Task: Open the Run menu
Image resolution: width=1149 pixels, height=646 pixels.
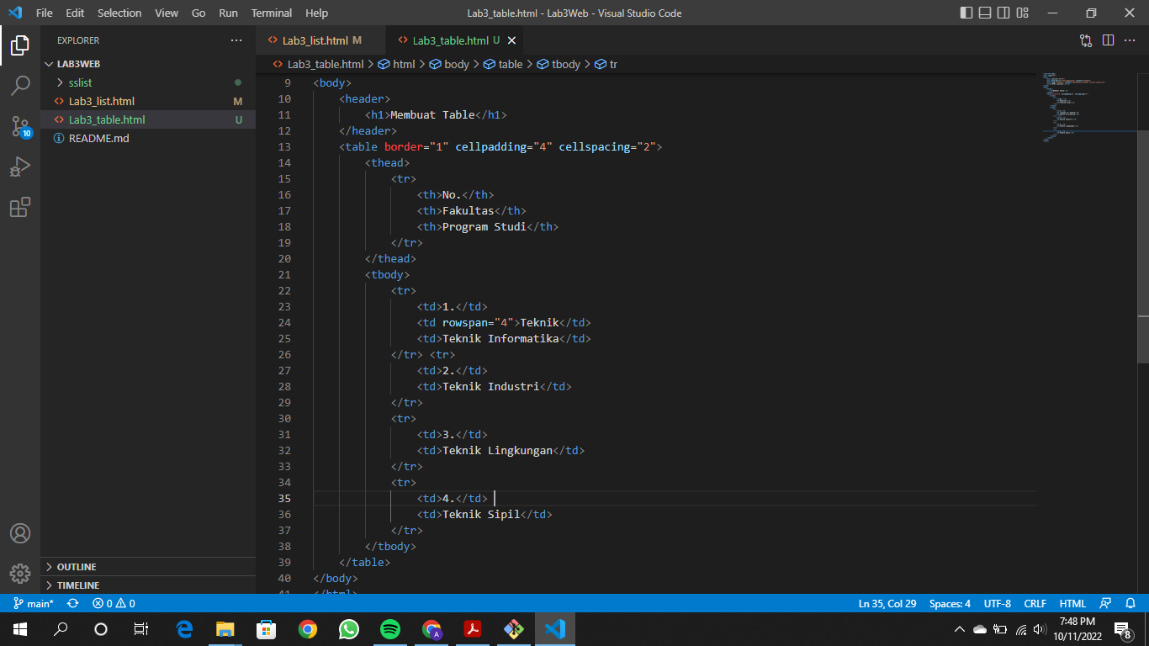Action: [228, 13]
